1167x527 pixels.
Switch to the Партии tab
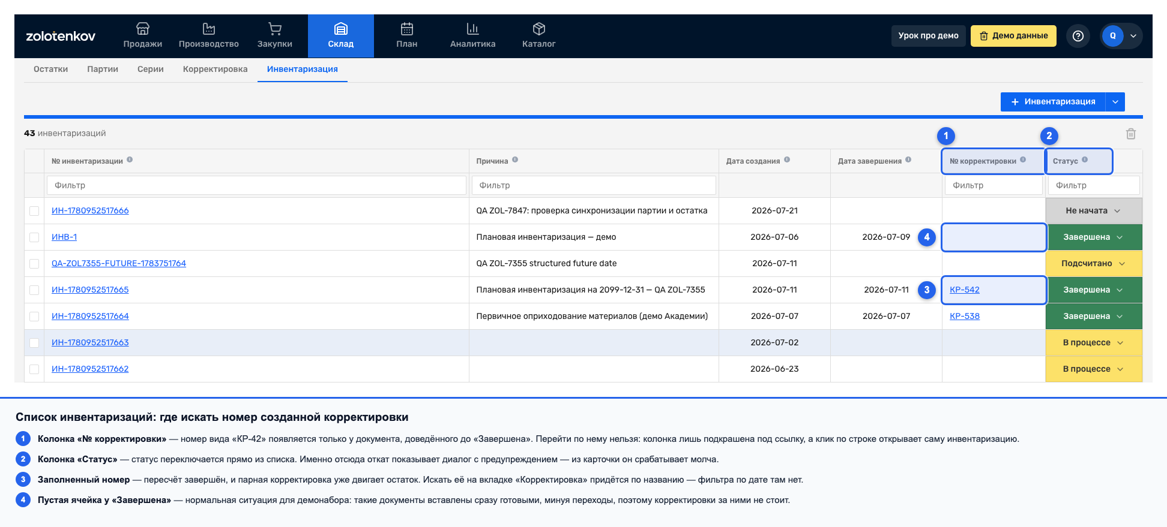click(103, 69)
